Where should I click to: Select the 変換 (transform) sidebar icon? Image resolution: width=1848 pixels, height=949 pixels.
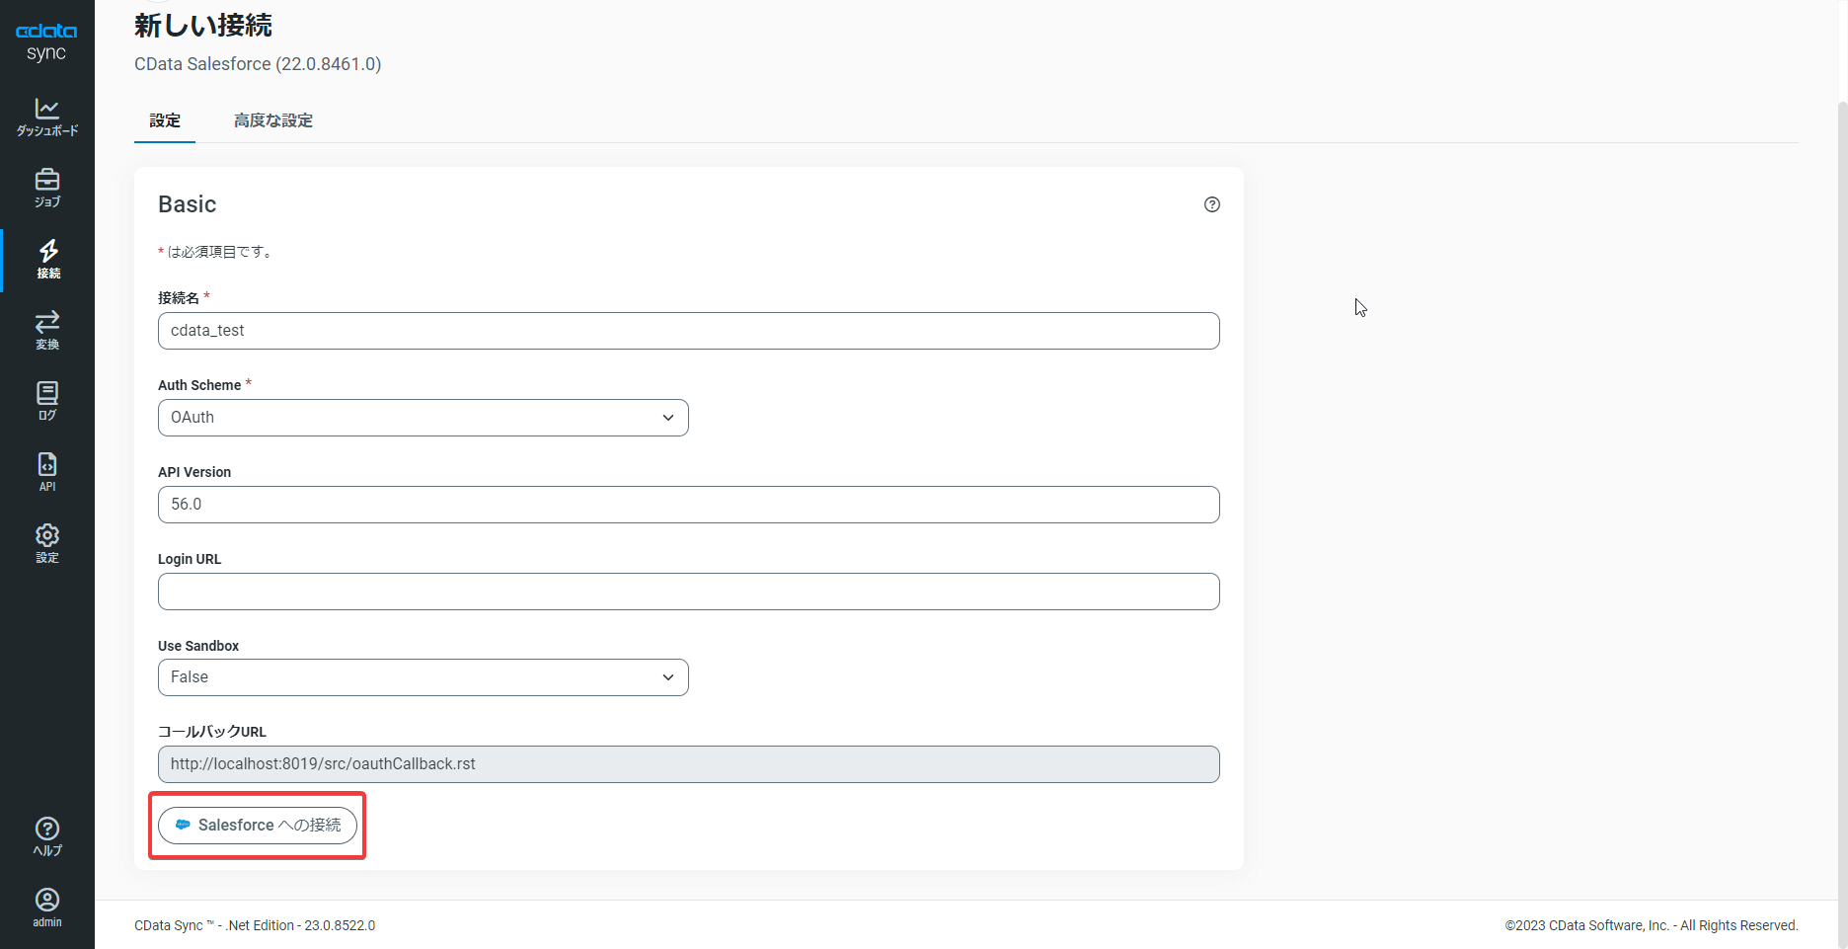(x=46, y=330)
